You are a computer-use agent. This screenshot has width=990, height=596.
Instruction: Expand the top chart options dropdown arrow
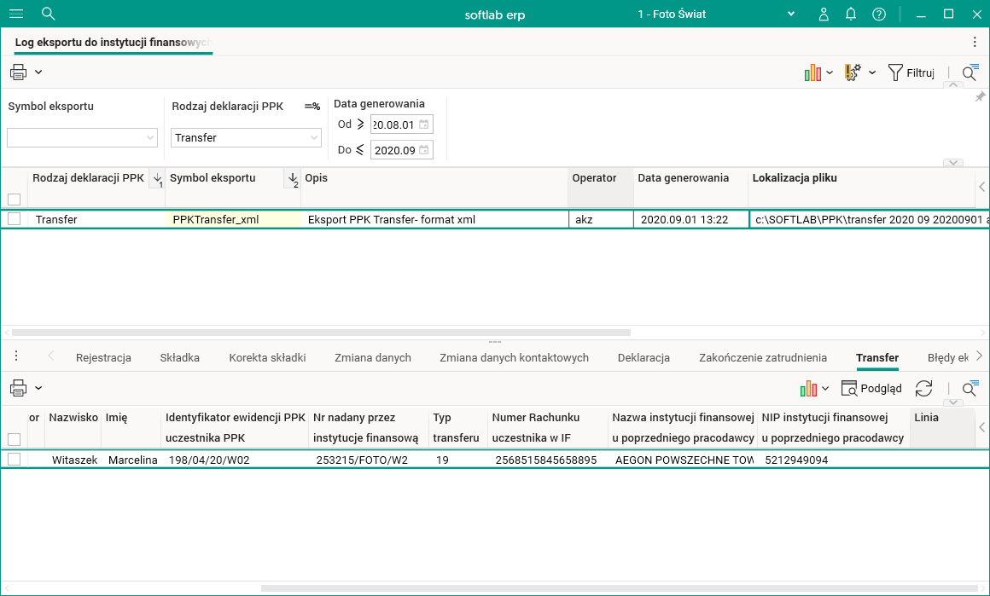click(830, 72)
